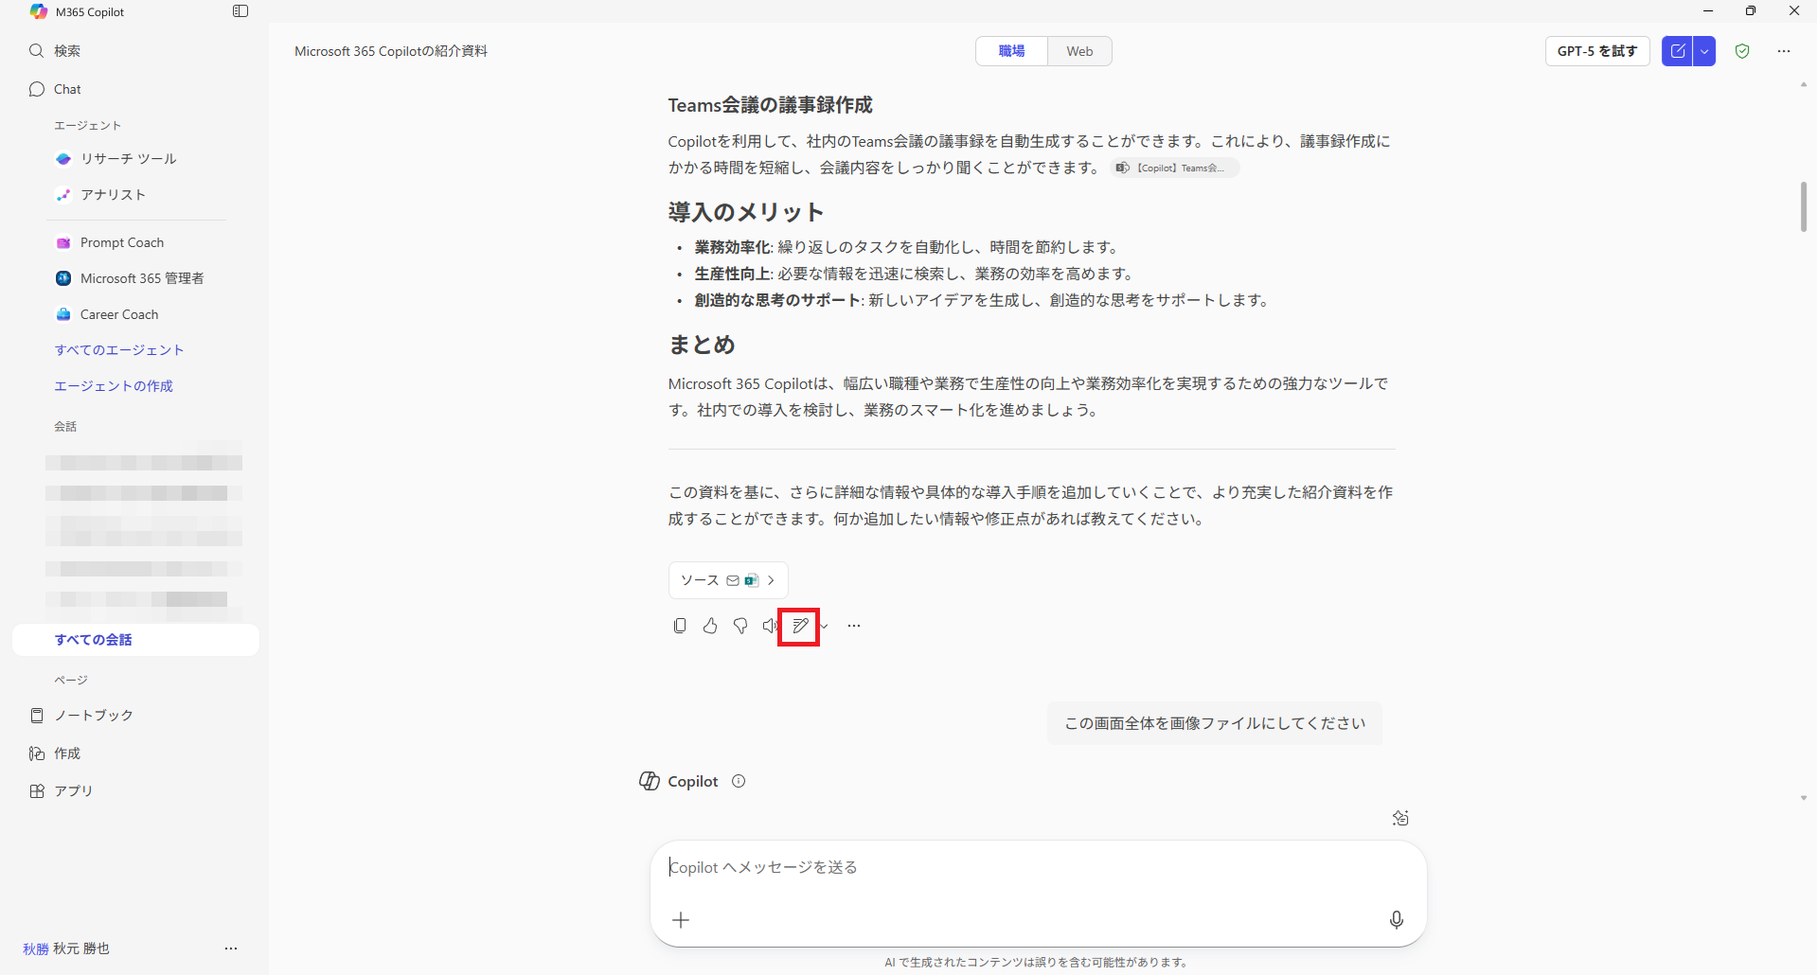Click the plus button to add content
The width and height of the screenshot is (1817, 975).
(x=681, y=920)
